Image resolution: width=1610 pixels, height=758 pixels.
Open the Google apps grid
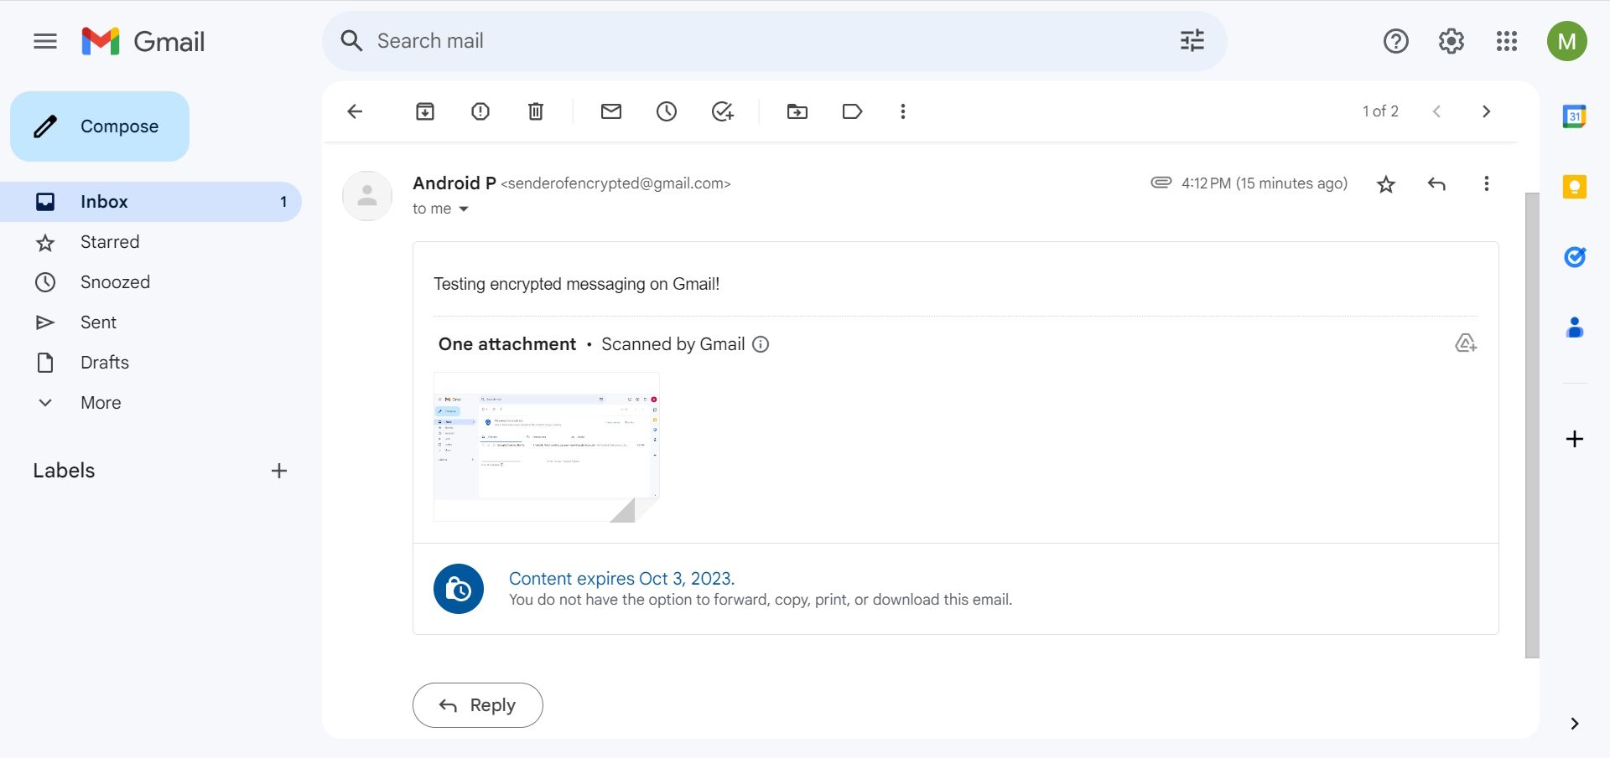click(x=1506, y=41)
